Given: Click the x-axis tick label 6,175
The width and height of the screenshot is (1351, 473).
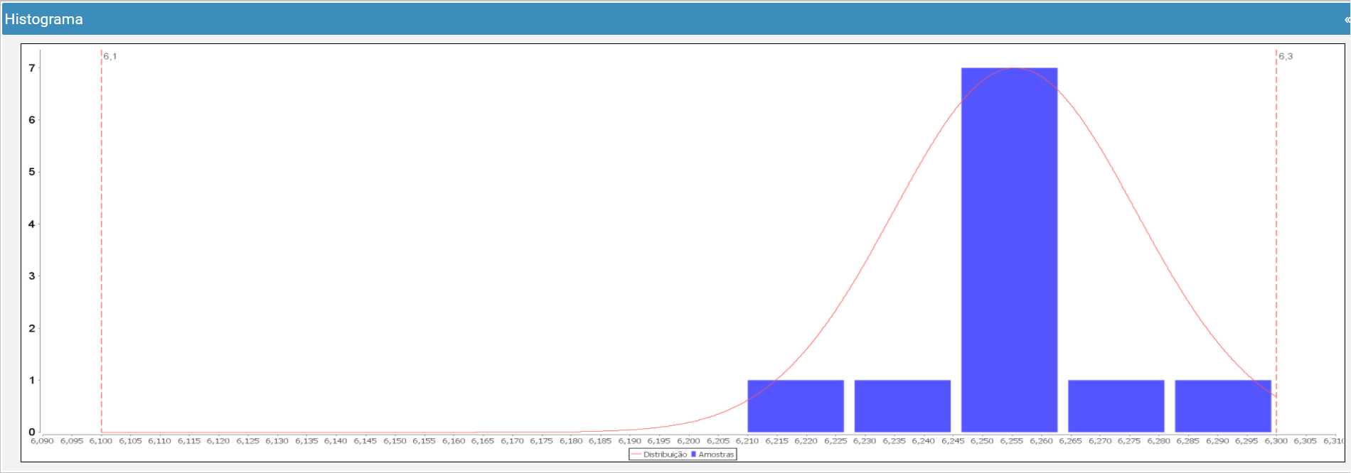Looking at the screenshot, I should tap(541, 441).
